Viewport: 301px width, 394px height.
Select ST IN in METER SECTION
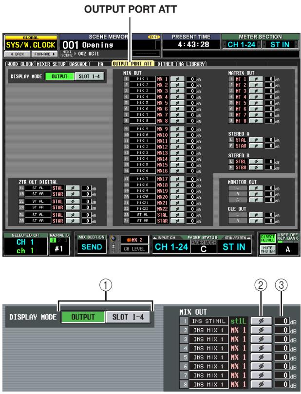pos(280,45)
